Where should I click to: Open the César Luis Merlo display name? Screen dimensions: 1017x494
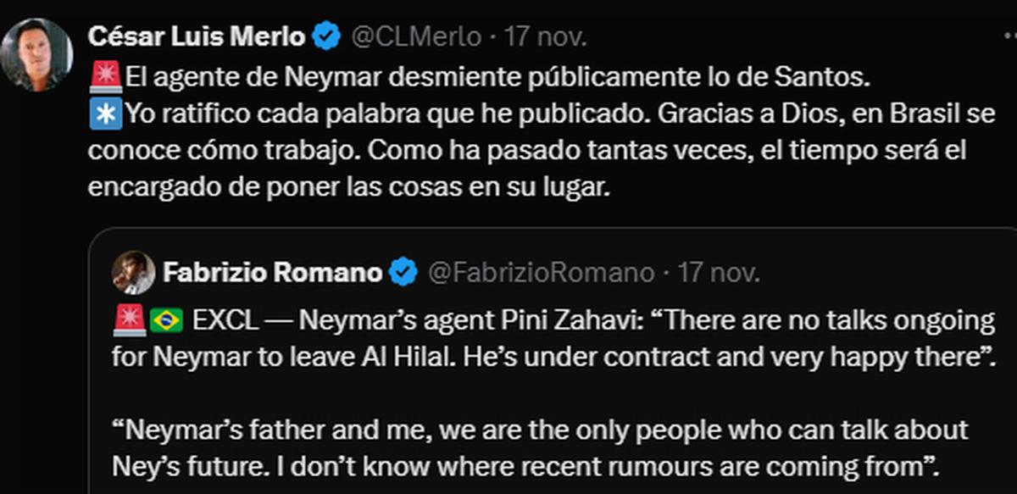tap(197, 36)
